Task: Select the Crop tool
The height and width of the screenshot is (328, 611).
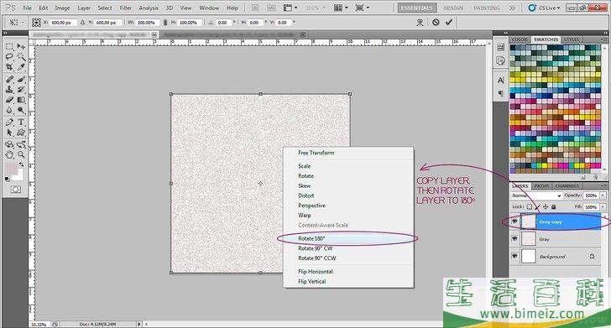Action: click(x=9, y=67)
